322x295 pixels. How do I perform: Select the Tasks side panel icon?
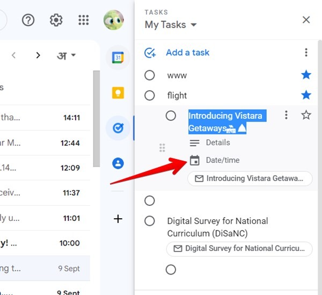click(118, 128)
